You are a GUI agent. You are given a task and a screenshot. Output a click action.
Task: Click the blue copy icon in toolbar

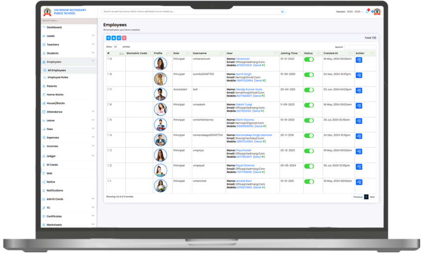(119, 38)
